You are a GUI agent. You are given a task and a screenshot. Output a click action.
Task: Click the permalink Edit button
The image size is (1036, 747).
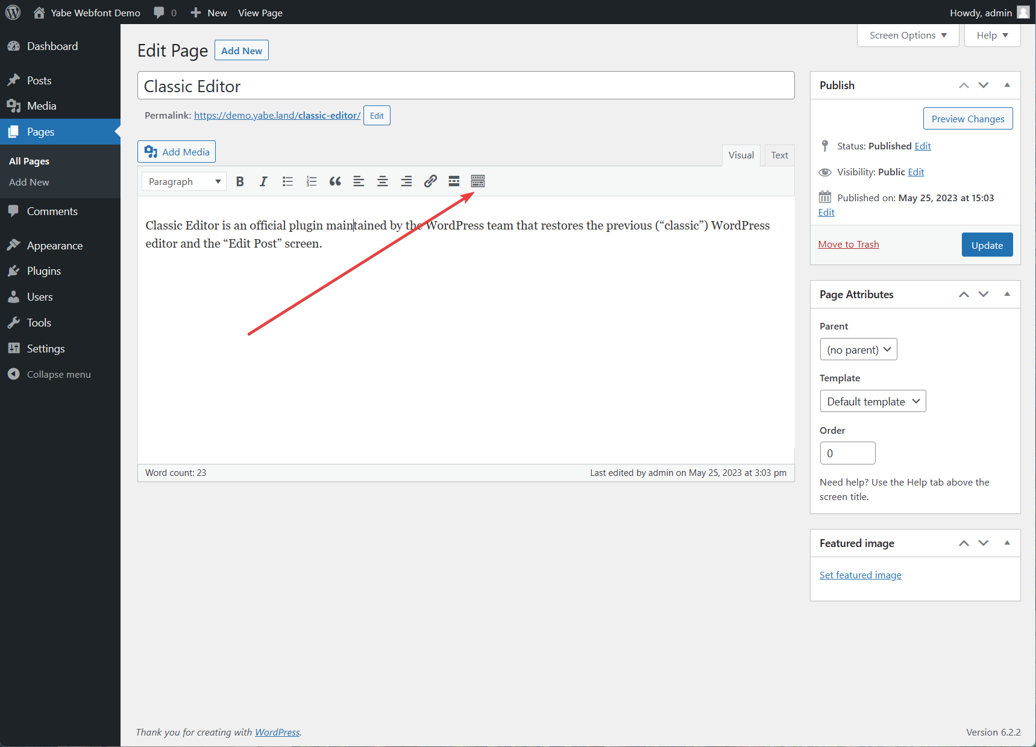tap(377, 116)
